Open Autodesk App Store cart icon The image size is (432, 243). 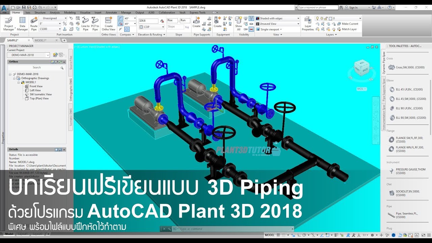point(374,7)
